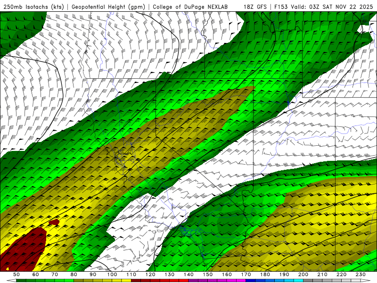Click the 210 label on the color scale
Screen dimensions: 377x283
322,275
